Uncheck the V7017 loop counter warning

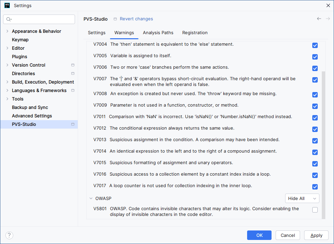[315, 187]
